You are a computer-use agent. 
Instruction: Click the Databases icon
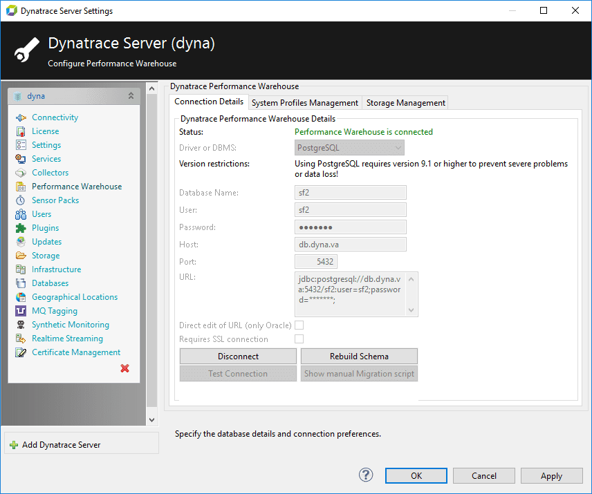point(21,283)
